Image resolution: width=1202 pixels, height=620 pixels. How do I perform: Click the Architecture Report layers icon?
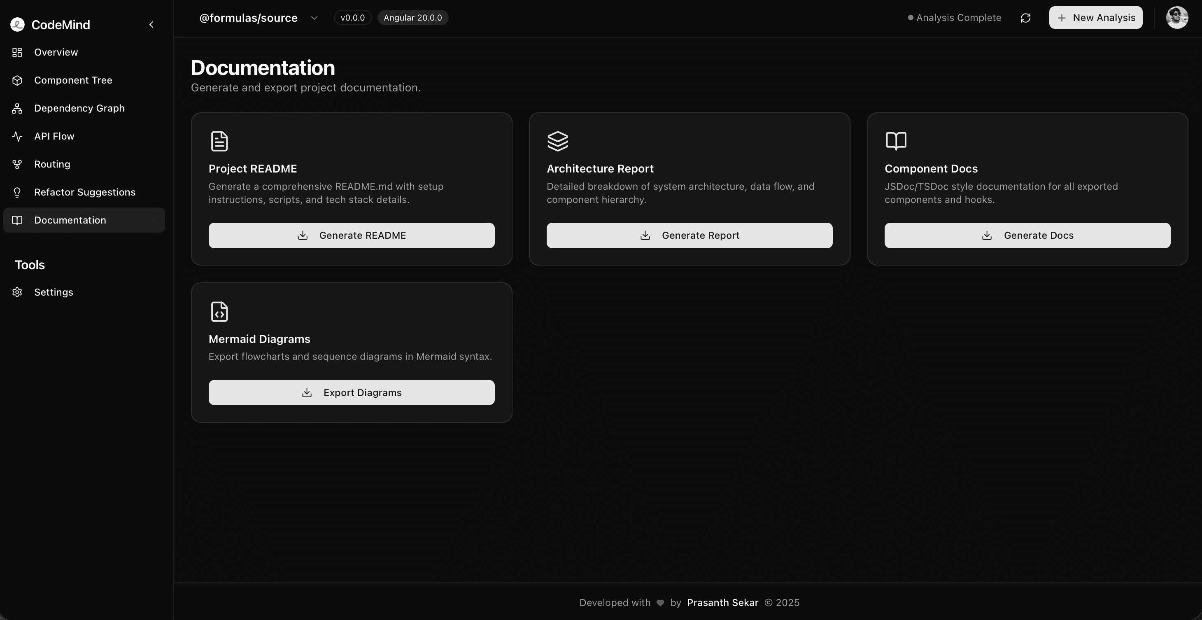pos(558,141)
